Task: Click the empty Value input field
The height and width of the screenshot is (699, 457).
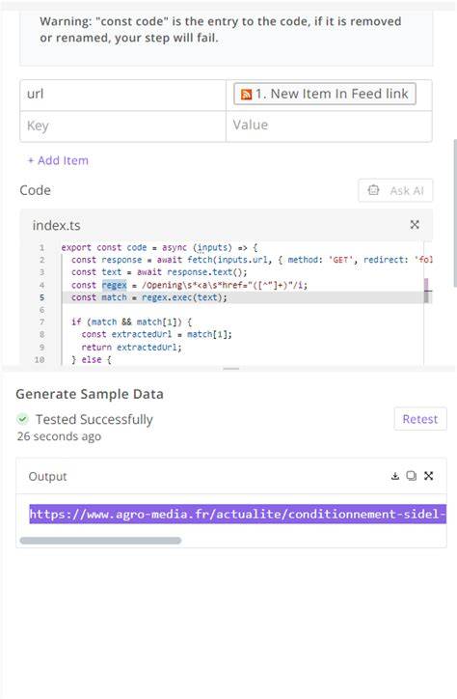Action: click(329, 126)
